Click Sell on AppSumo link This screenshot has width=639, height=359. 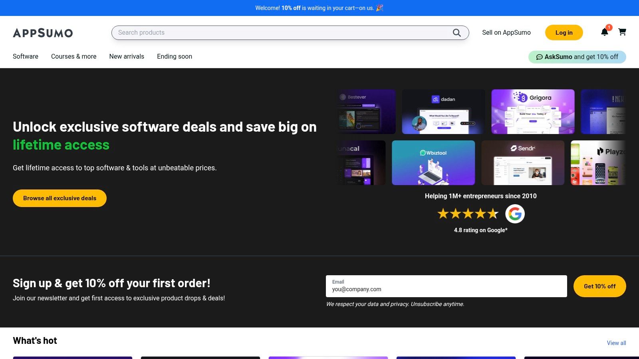pos(506,33)
